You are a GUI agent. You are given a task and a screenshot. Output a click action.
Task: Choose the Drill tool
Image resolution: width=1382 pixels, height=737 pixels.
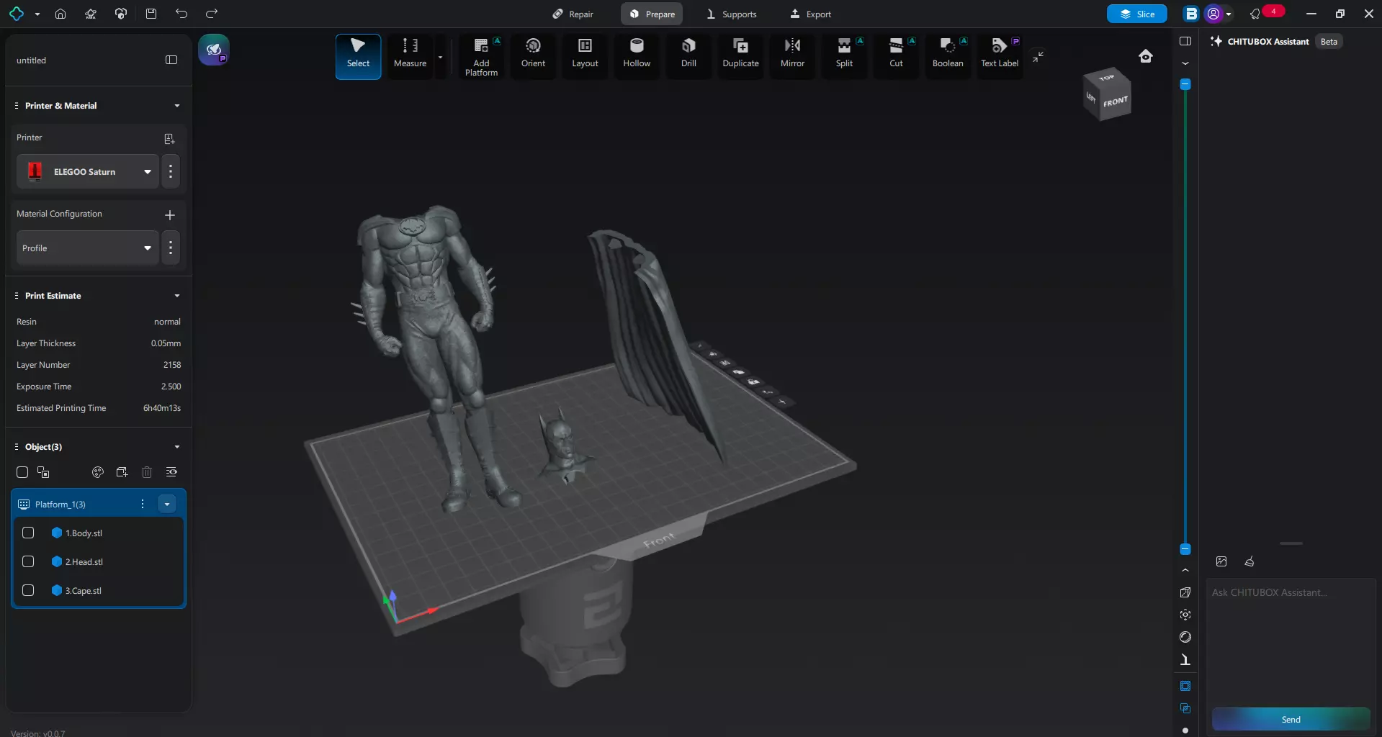(x=688, y=56)
